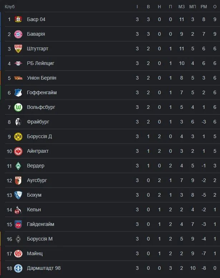Select the Гоффенгайм club logo
Image resolution: width=220 pixels, height=278 pixels.
tap(18, 92)
